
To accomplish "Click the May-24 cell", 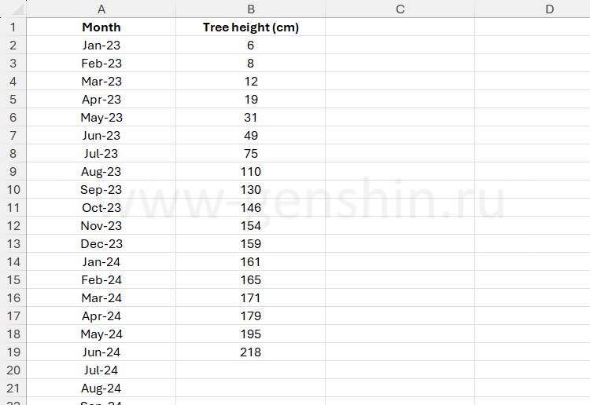I will click(101, 334).
